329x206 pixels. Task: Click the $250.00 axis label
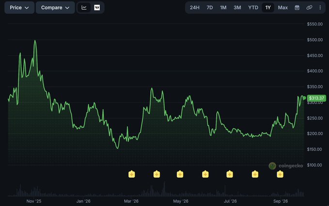point(315,118)
